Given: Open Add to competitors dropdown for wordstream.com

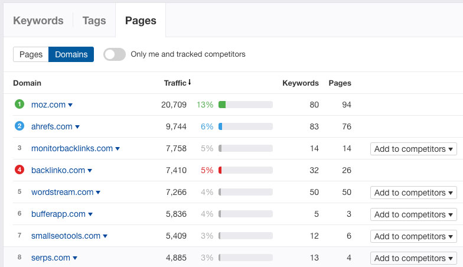Looking at the screenshot, I should click(x=413, y=193).
